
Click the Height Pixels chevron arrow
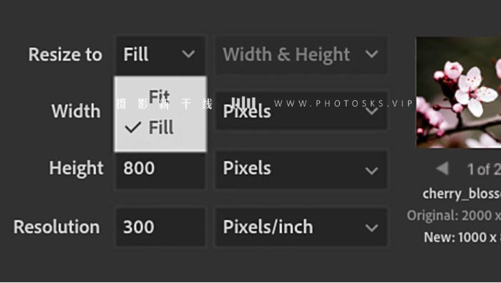(x=371, y=171)
